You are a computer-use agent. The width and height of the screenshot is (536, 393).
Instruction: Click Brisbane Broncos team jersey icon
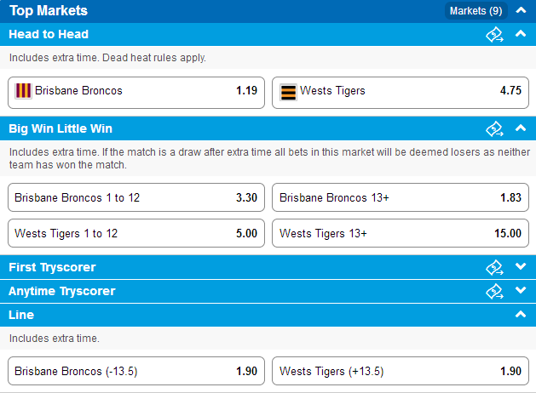tap(23, 91)
